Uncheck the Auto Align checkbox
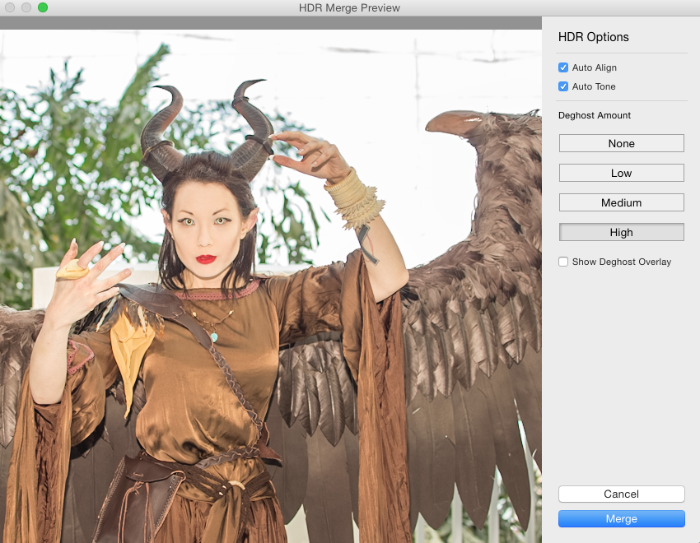This screenshot has width=700, height=543. point(563,67)
